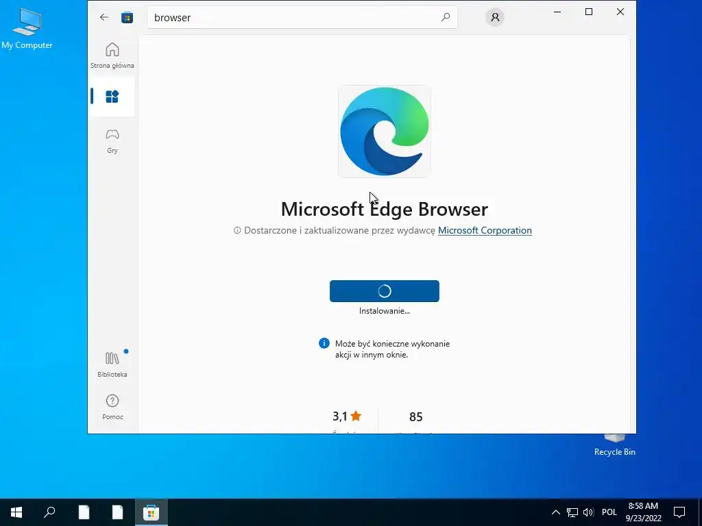Screen dimensions: 702x526
Task: Switch POL keyboard language indicator
Action: coord(609,512)
